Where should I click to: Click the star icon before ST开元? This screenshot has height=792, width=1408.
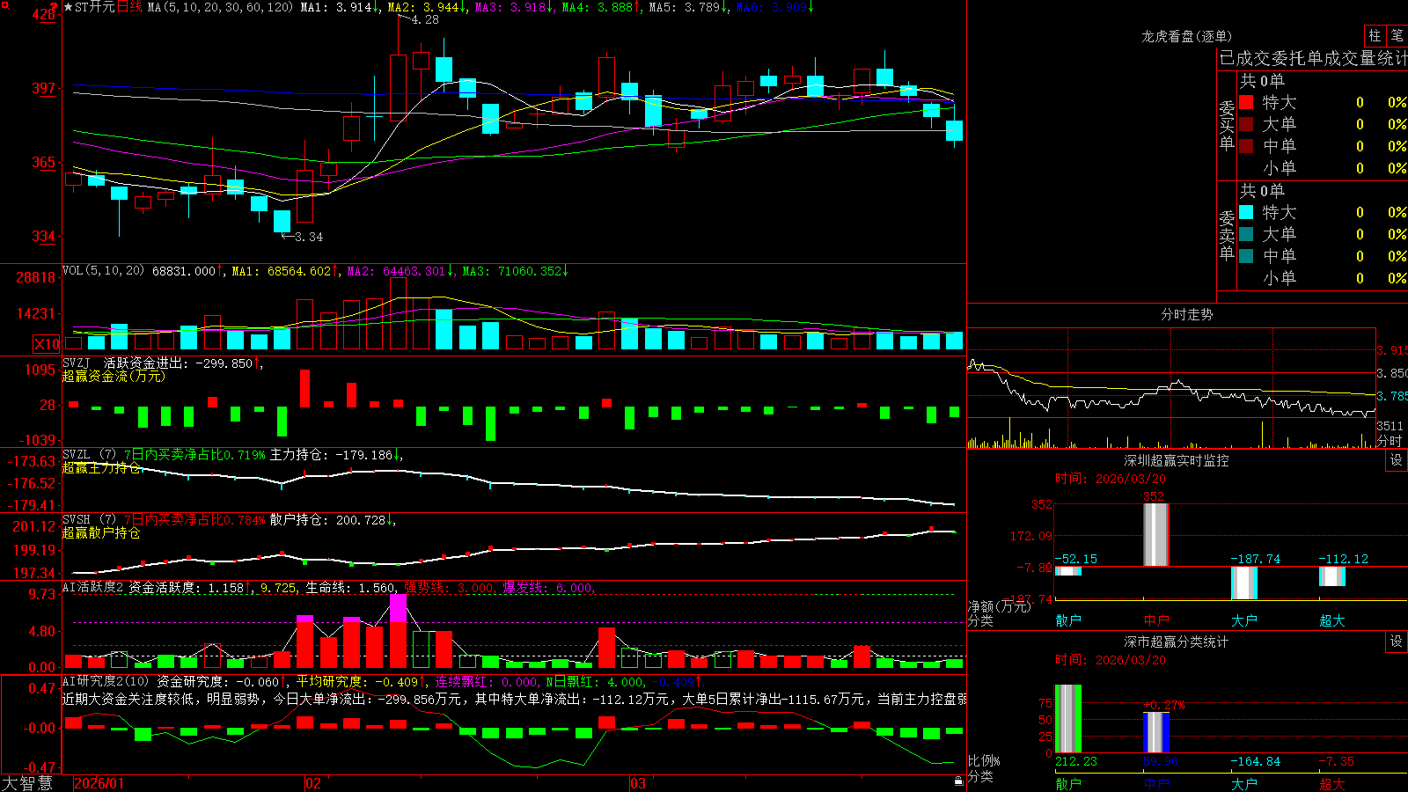tap(68, 7)
